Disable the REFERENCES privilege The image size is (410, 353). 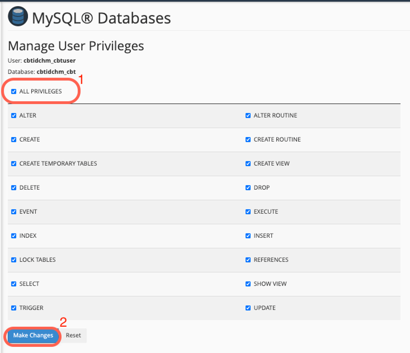click(x=248, y=260)
